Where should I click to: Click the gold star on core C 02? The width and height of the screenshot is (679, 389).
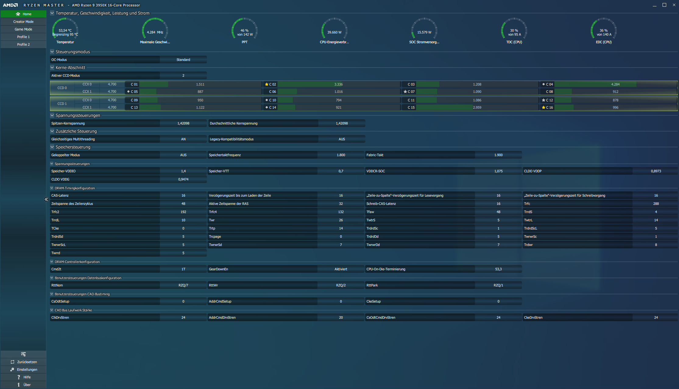tap(267, 84)
